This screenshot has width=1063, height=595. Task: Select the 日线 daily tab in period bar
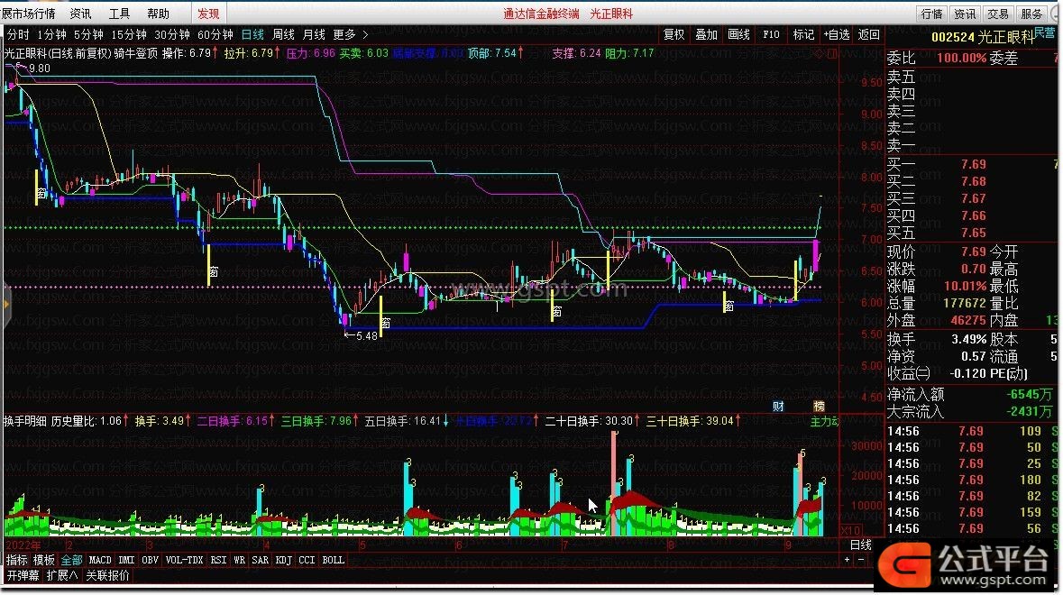(252, 34)
